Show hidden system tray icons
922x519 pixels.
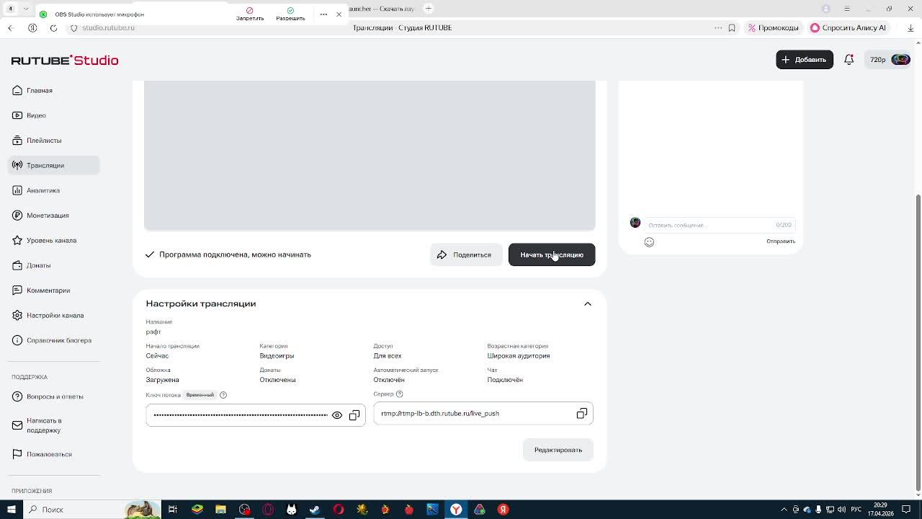(x=784, y=510)
